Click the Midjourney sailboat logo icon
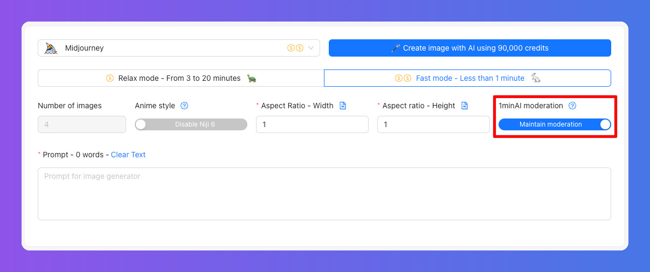The height and width of the screenshot is (272, 650). pyautogui.click(x=51, y=48)
